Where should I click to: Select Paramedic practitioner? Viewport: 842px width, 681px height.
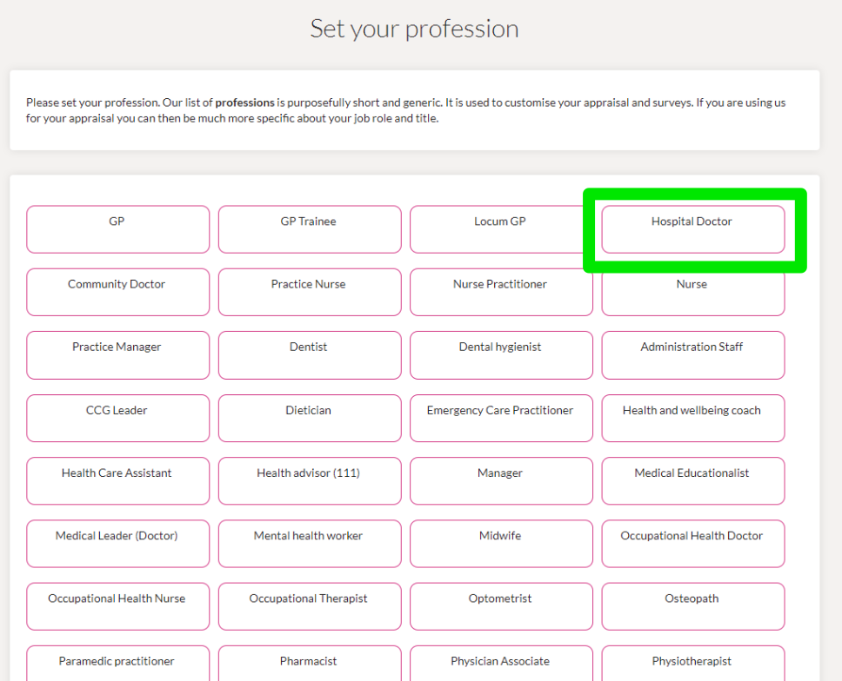tap(117, 664)
